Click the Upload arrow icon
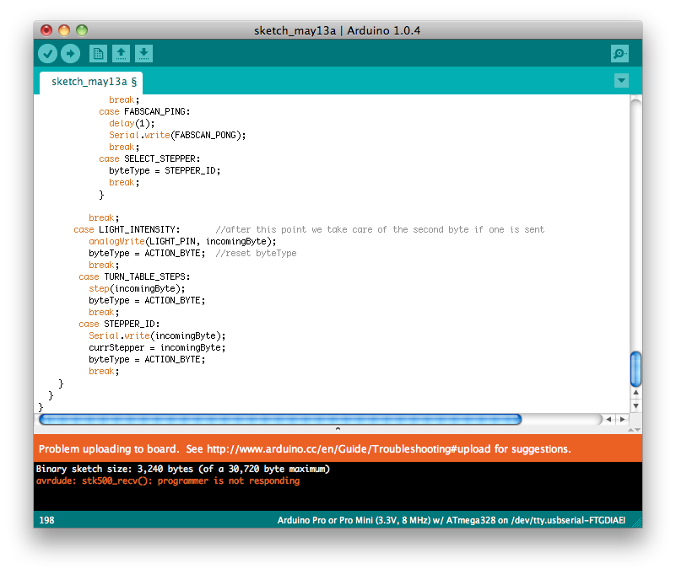This screenshot has width=676, height=574. pos(71,53)
